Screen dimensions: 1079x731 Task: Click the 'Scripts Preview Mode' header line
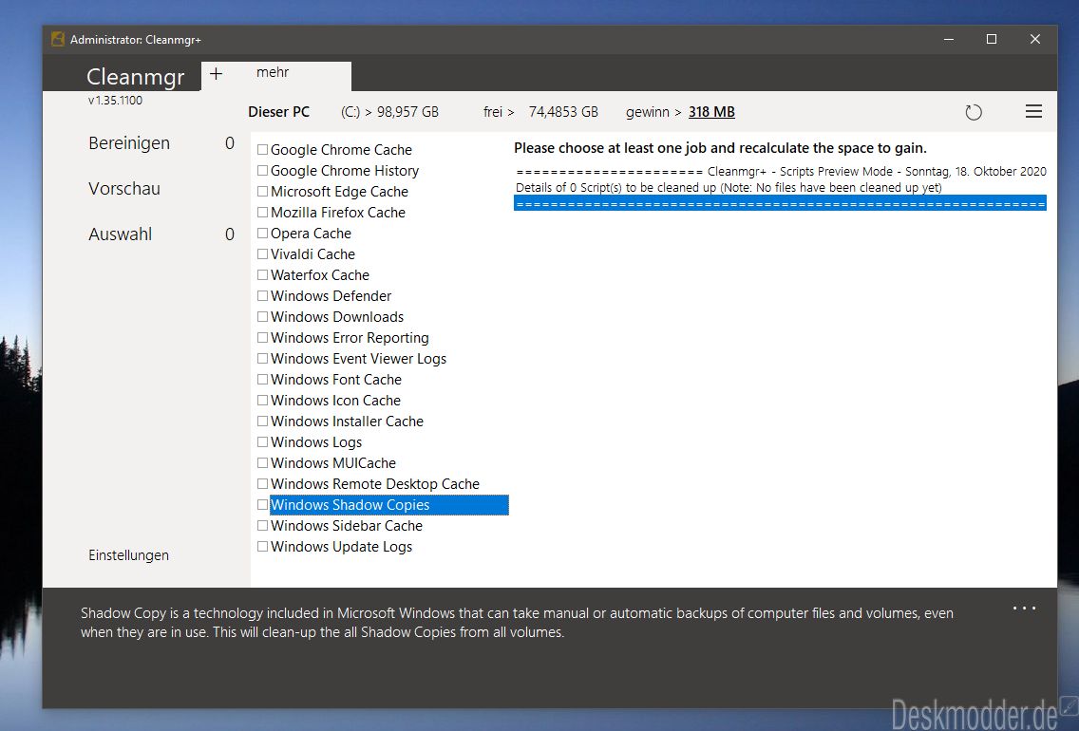coord(781,171)
